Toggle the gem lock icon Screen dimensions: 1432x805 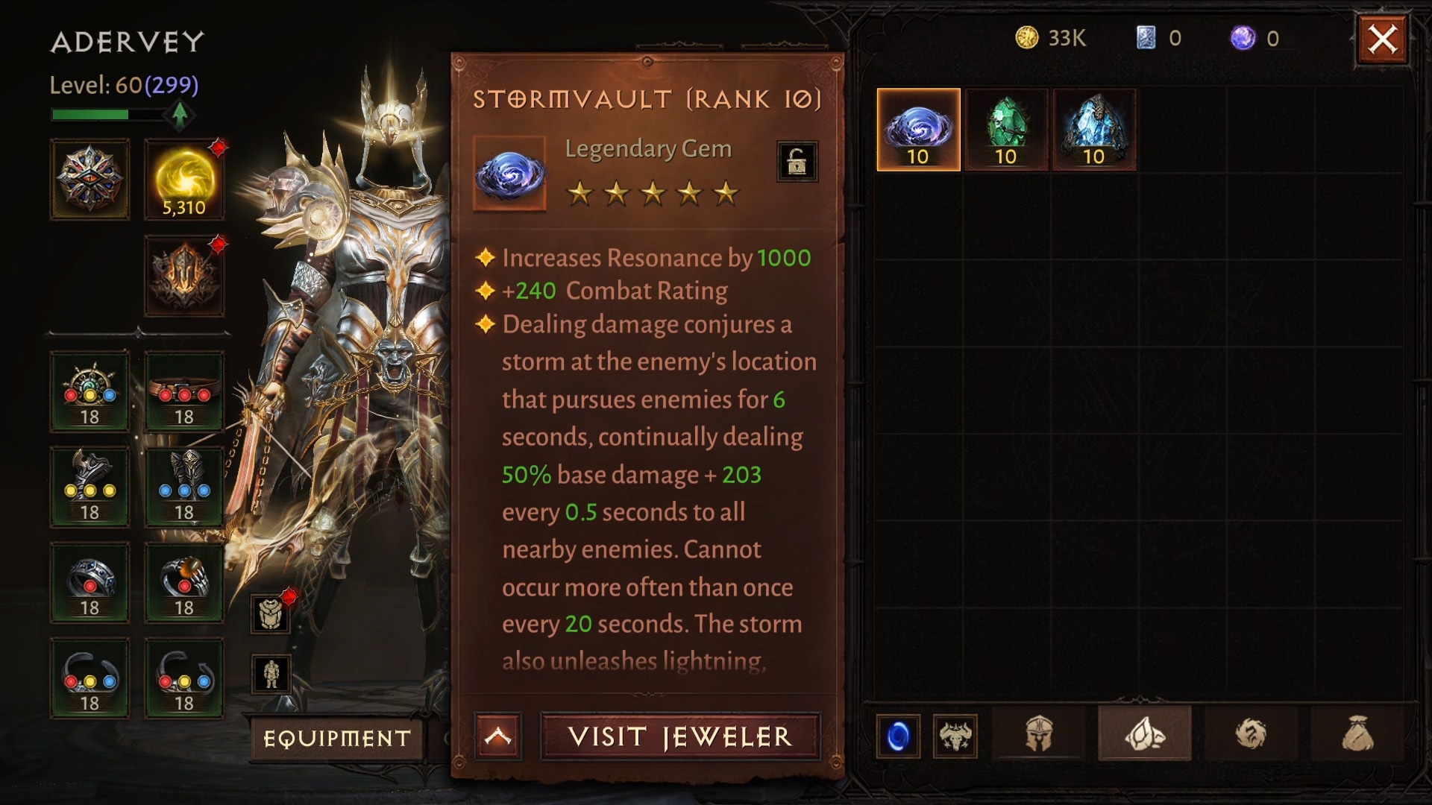797,161
